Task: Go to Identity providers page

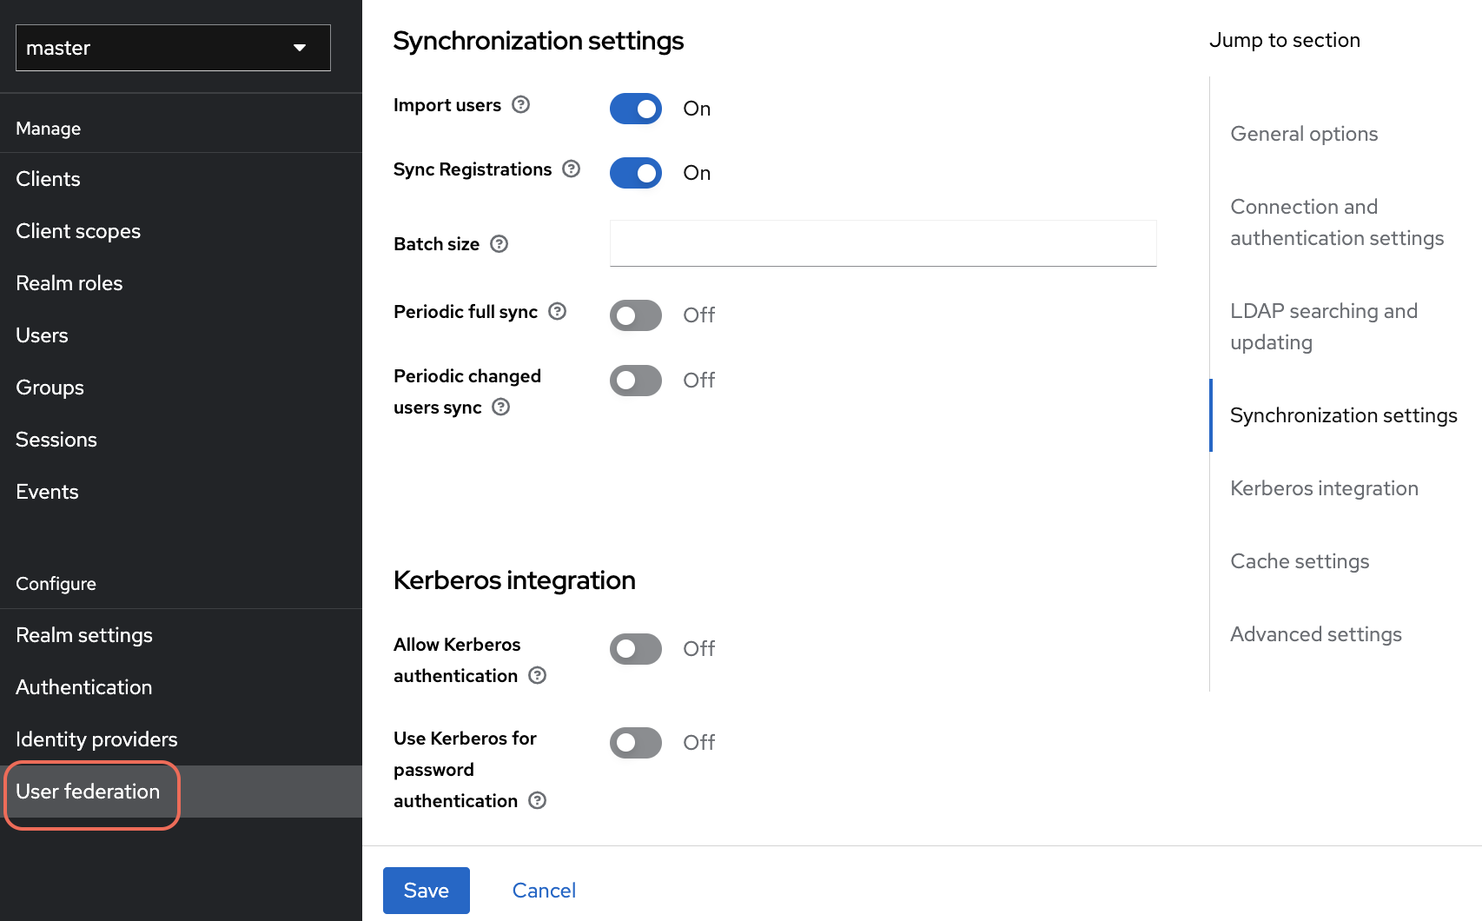Action: (x=96, y=739)
